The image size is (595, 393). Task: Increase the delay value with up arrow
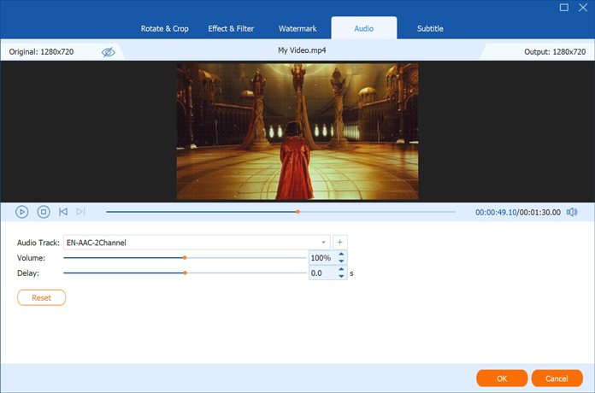341,270
